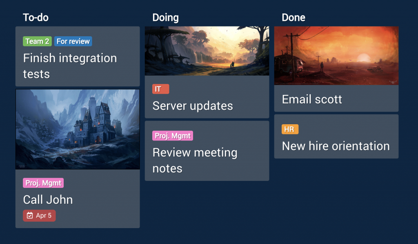Click the orange HR label
This screenshot has width=418, height=244.
pyautogui.click(x=290, y=129)
